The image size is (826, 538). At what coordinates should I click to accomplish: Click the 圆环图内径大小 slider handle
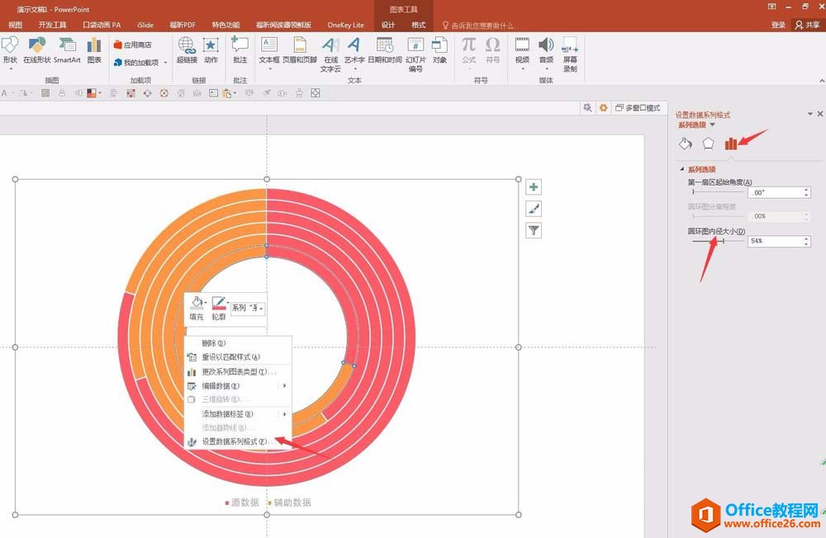(x=723, y=241)
